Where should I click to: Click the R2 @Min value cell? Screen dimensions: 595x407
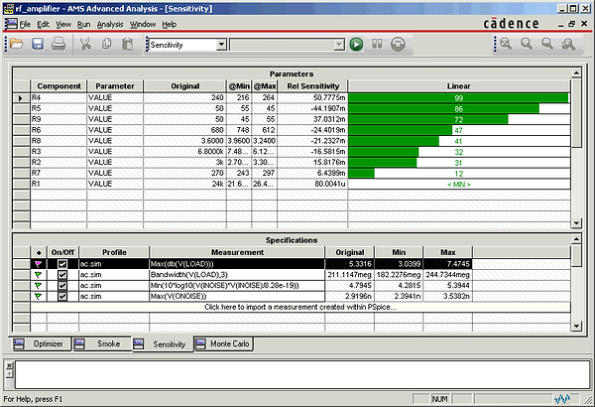tap(239, 162)
